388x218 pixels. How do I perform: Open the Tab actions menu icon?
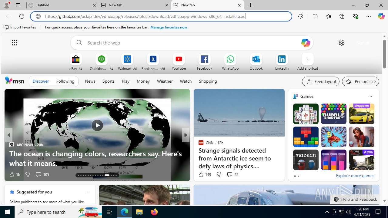18,5
